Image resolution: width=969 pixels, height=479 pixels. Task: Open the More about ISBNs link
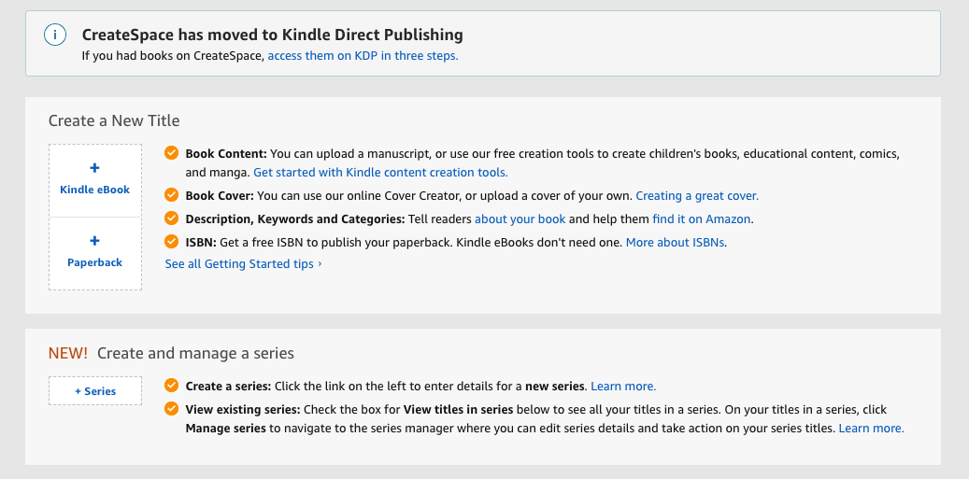pos(676,243)
